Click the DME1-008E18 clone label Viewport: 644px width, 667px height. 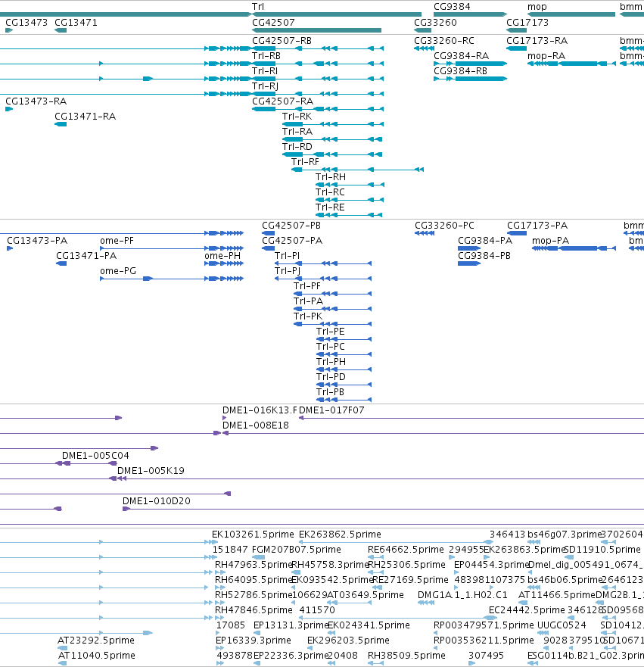click(256, 425)
